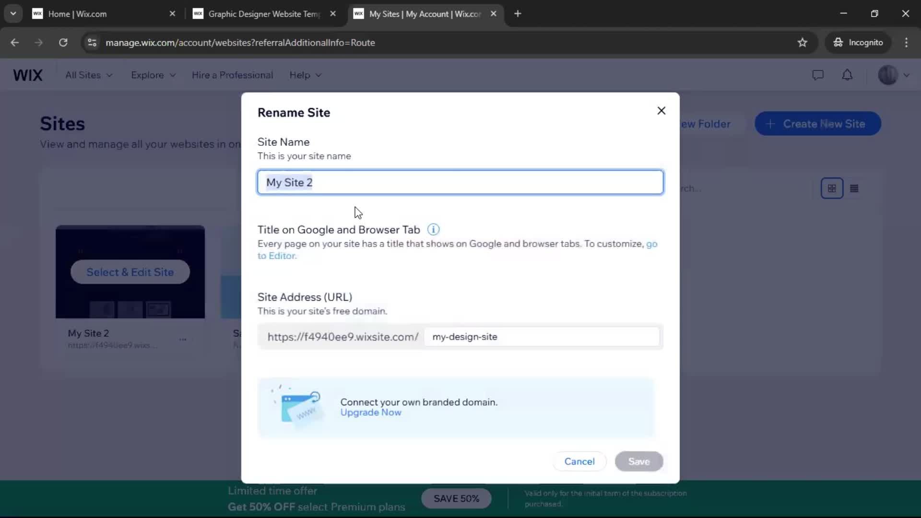Close the Rename Site dialog
Viewport: 921px width, 518px height.
(x=661, y=111)
